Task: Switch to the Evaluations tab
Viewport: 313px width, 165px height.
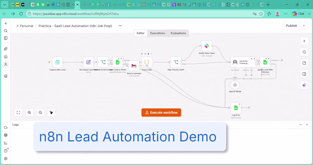Action: pyautogui.click(x=178, y=33)
